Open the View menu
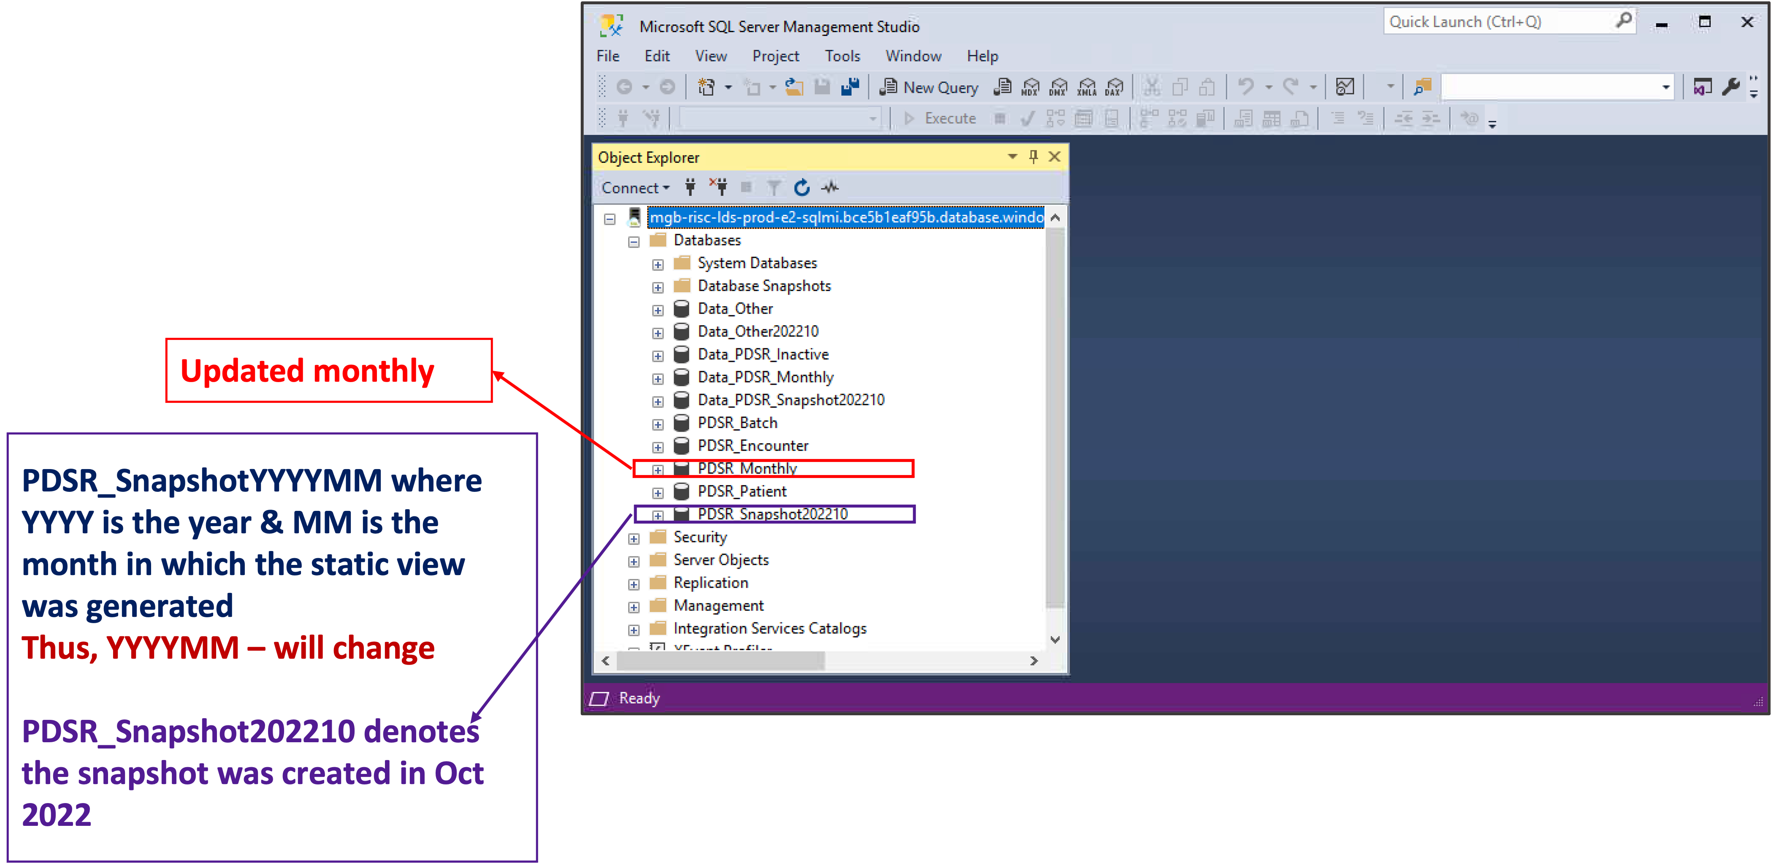 pos(710,57)
